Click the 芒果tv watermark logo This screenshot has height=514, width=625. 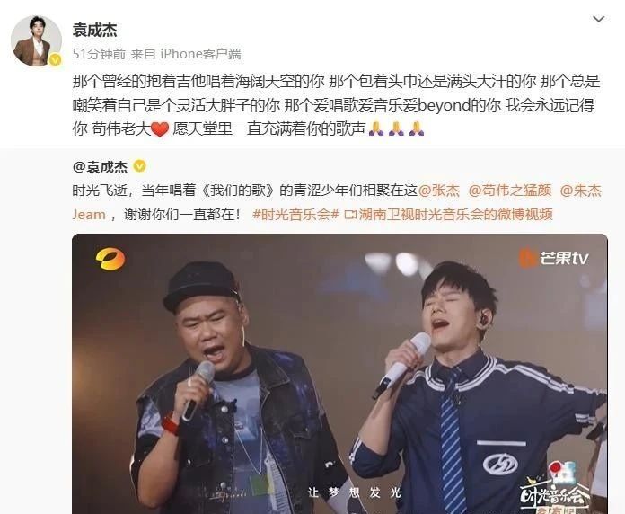point(553,258)
